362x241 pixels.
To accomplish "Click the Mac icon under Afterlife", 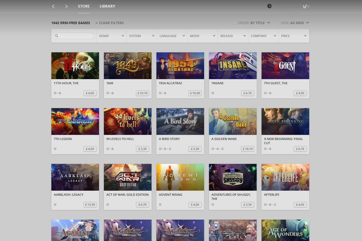I will (270, 205).
